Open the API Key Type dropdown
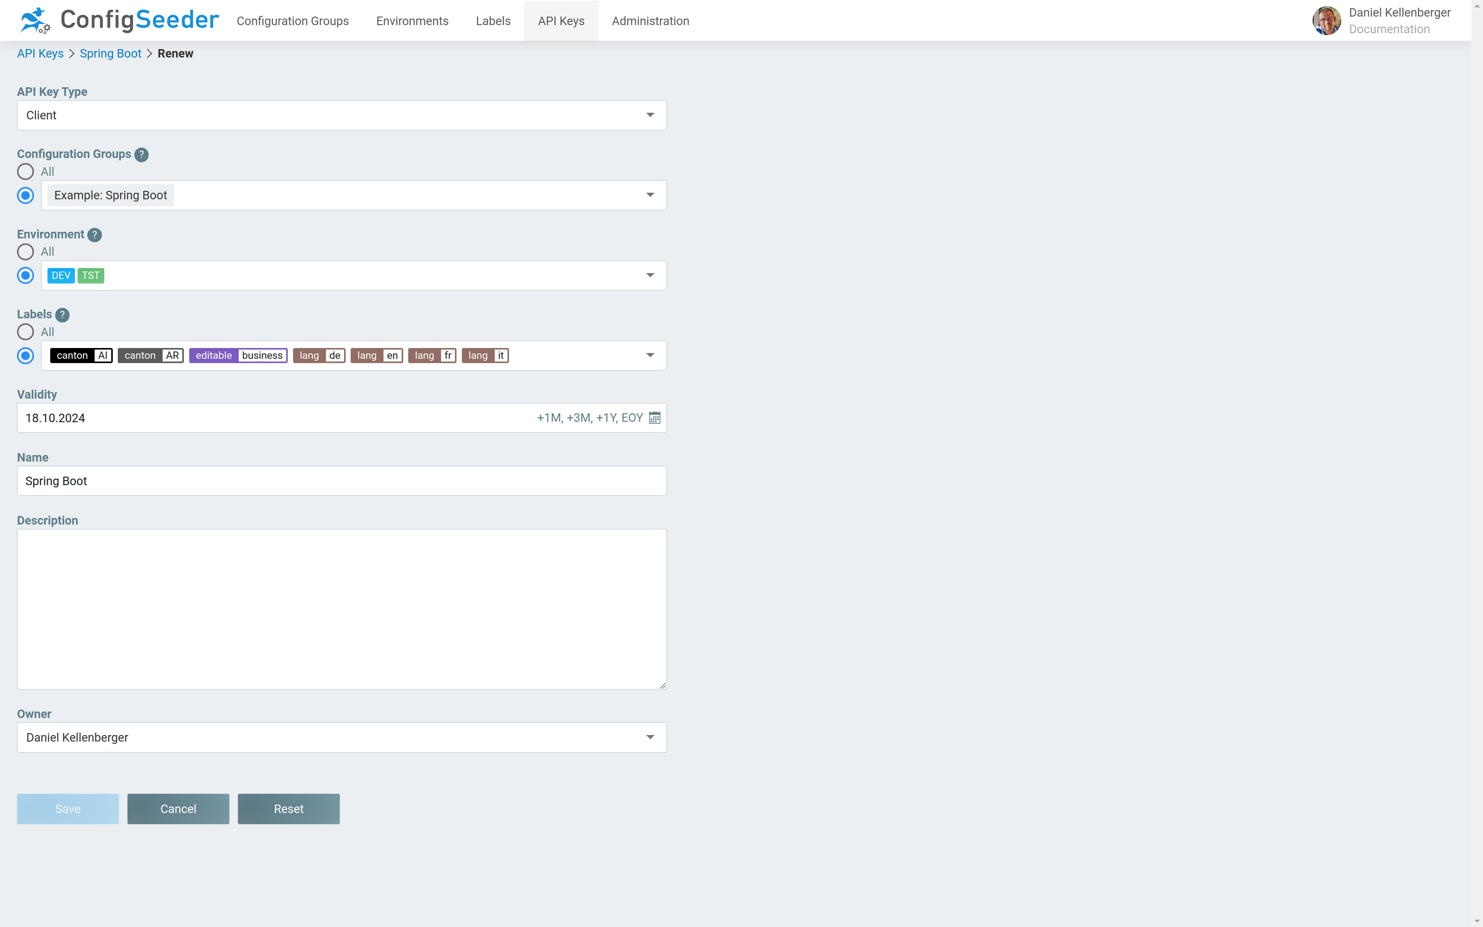 click(650, 115)
